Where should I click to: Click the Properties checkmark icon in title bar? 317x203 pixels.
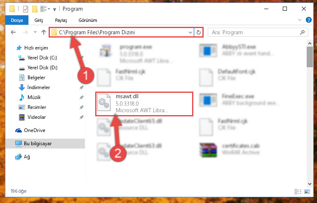26,9
